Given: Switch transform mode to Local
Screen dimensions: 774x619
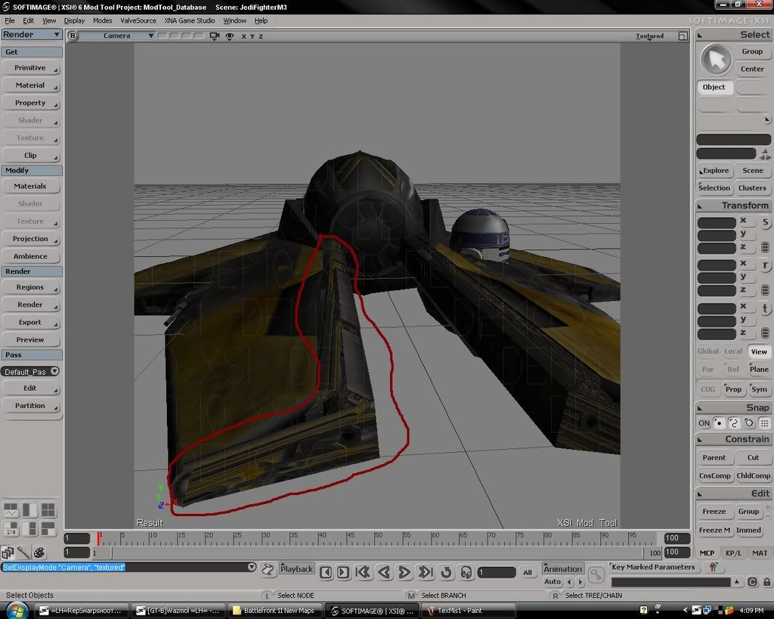Looking at the screenshot, I should [x=733, y=351].
